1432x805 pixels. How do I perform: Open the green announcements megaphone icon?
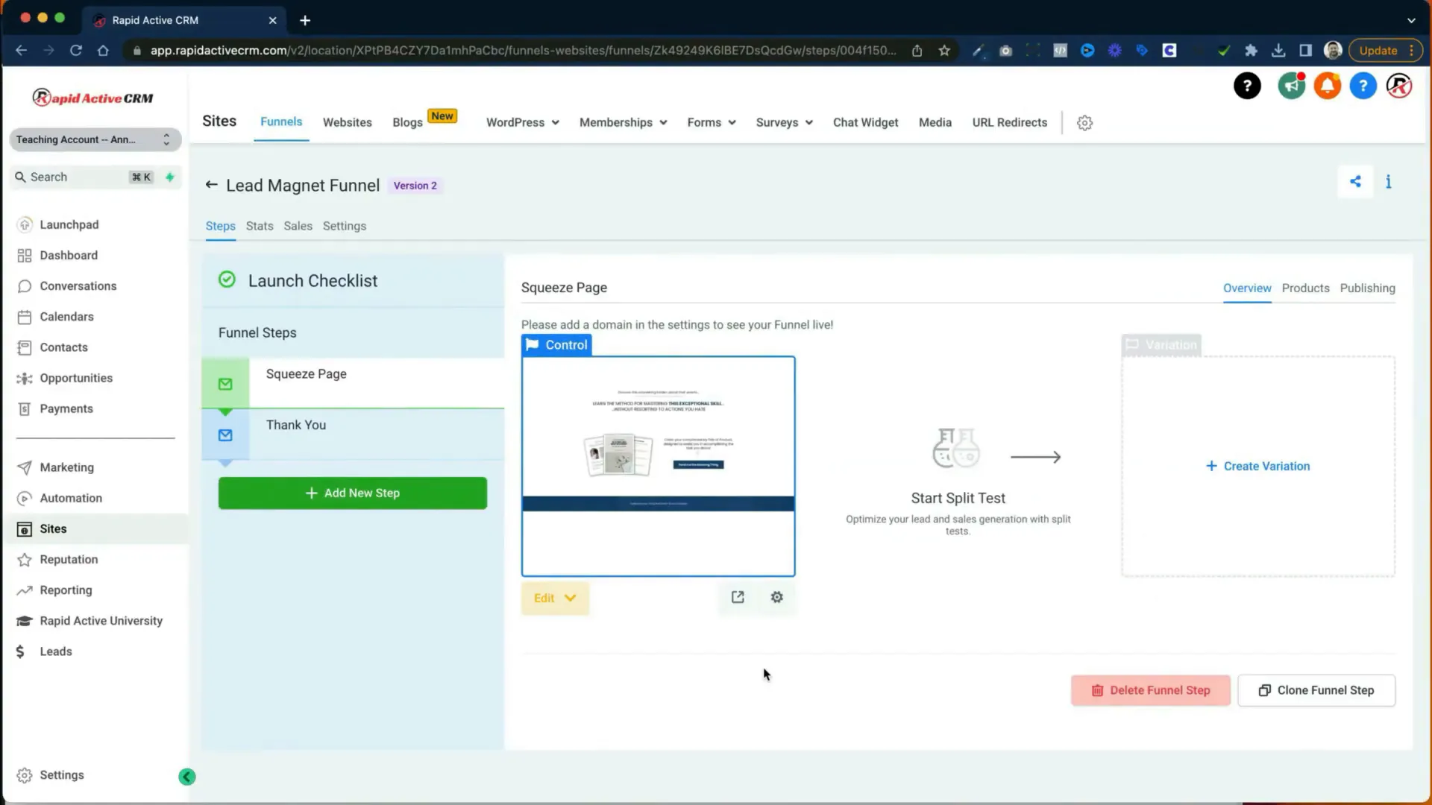1291,86
